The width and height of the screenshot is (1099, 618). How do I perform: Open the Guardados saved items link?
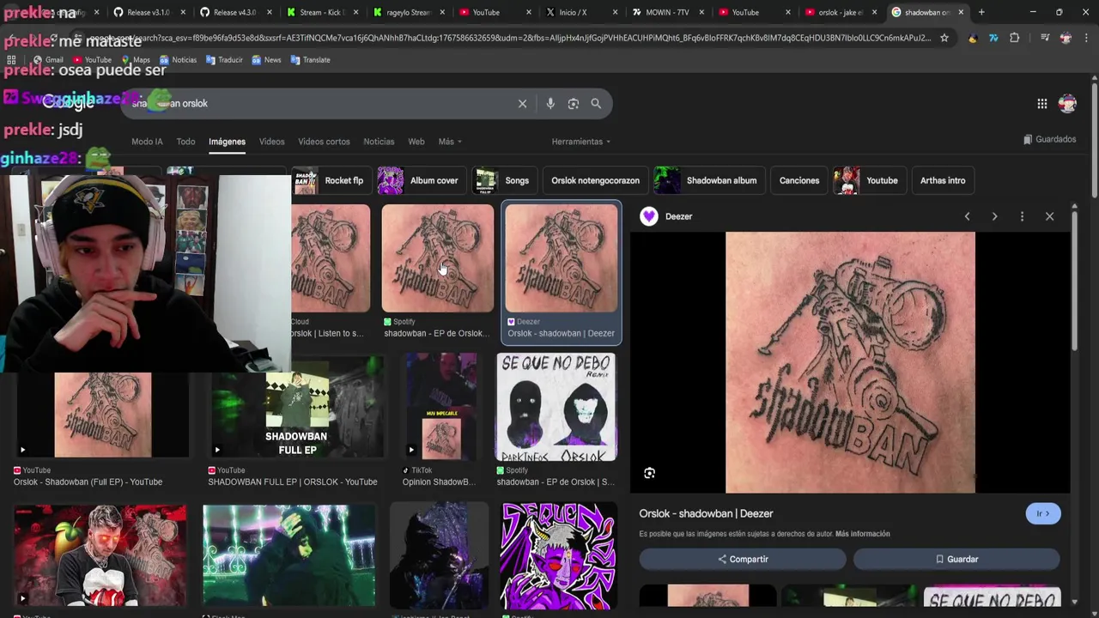(x=1049, y=139)
